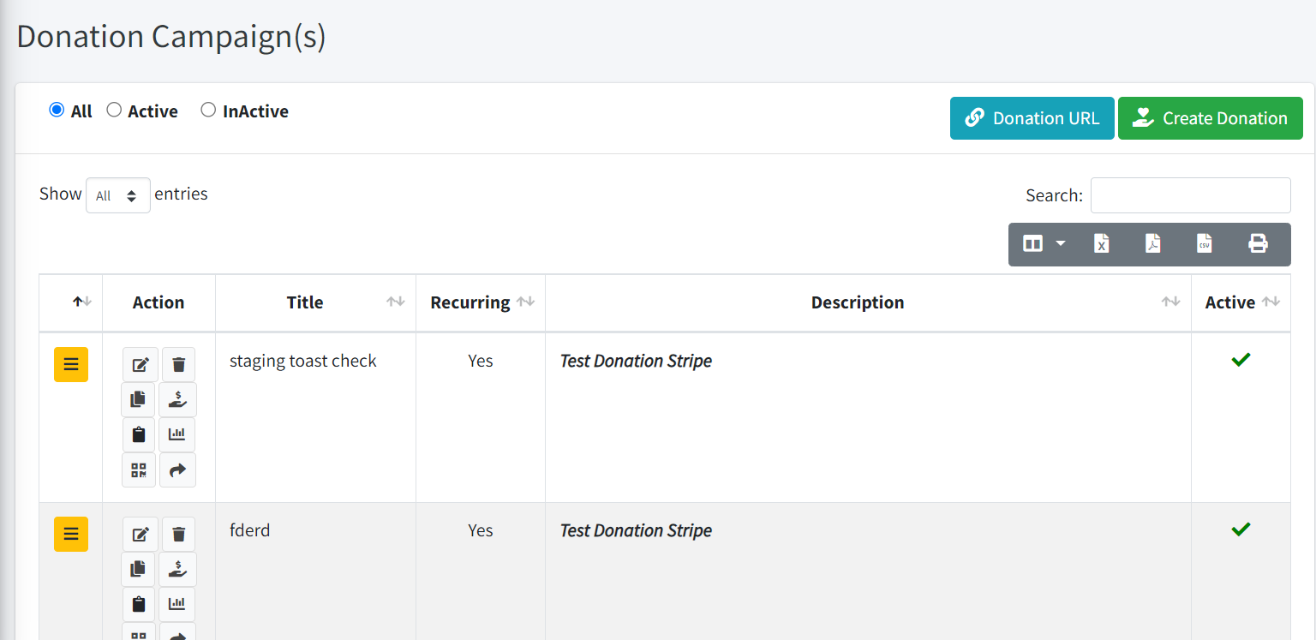
Task: Copy the staging toast check campaign
Action: pyautogui.click(x=138, y=400)
